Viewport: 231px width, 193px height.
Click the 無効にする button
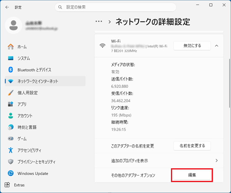point(192,46)
